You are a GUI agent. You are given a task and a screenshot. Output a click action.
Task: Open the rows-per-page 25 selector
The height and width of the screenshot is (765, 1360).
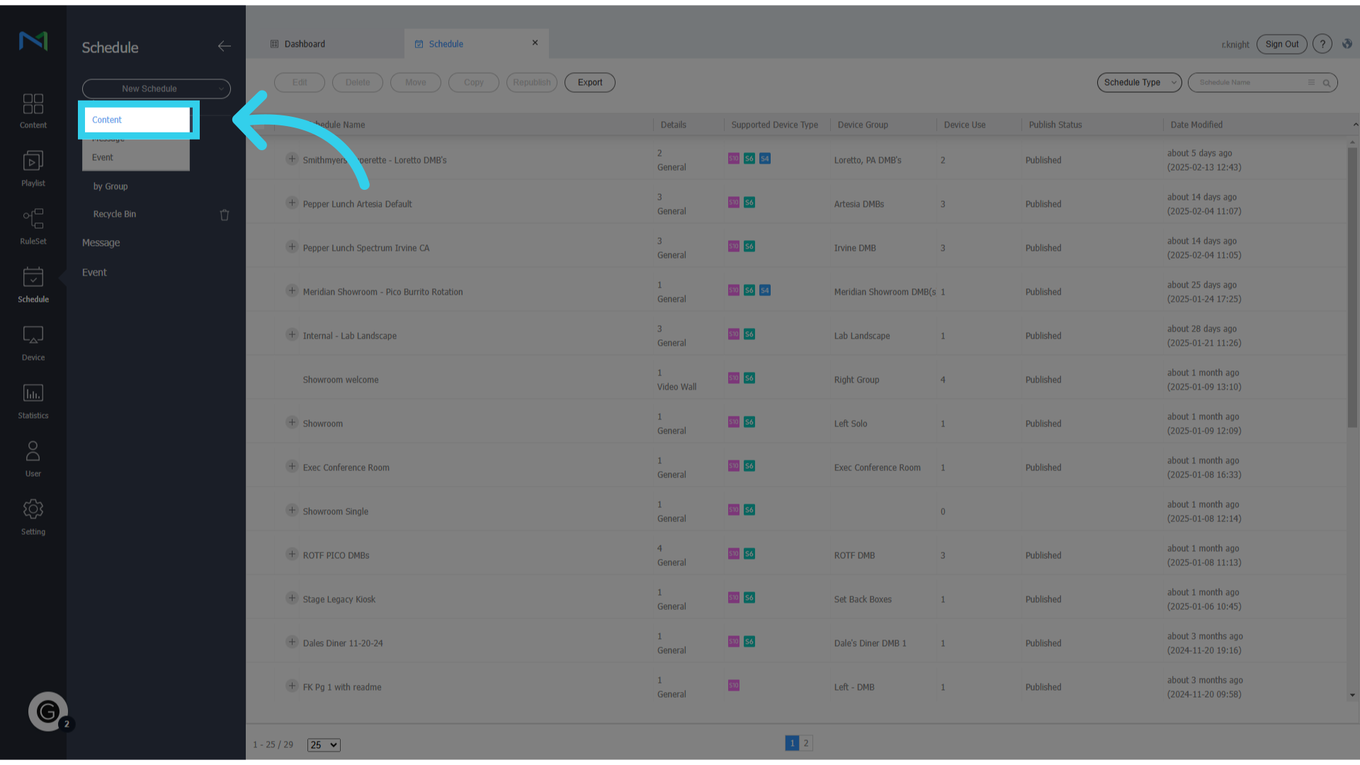coord(324,745)
